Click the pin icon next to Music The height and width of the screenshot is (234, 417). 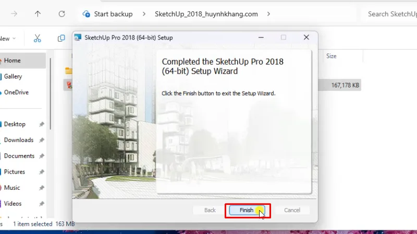tap(42, 188)
